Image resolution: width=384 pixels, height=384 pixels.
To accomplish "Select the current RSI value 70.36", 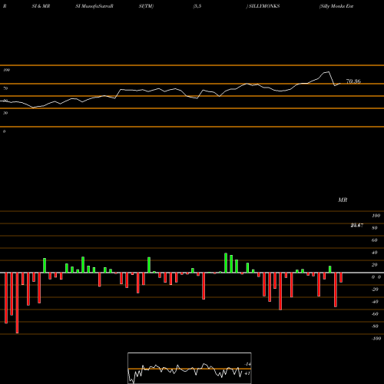I will click(x=353, y=81).
